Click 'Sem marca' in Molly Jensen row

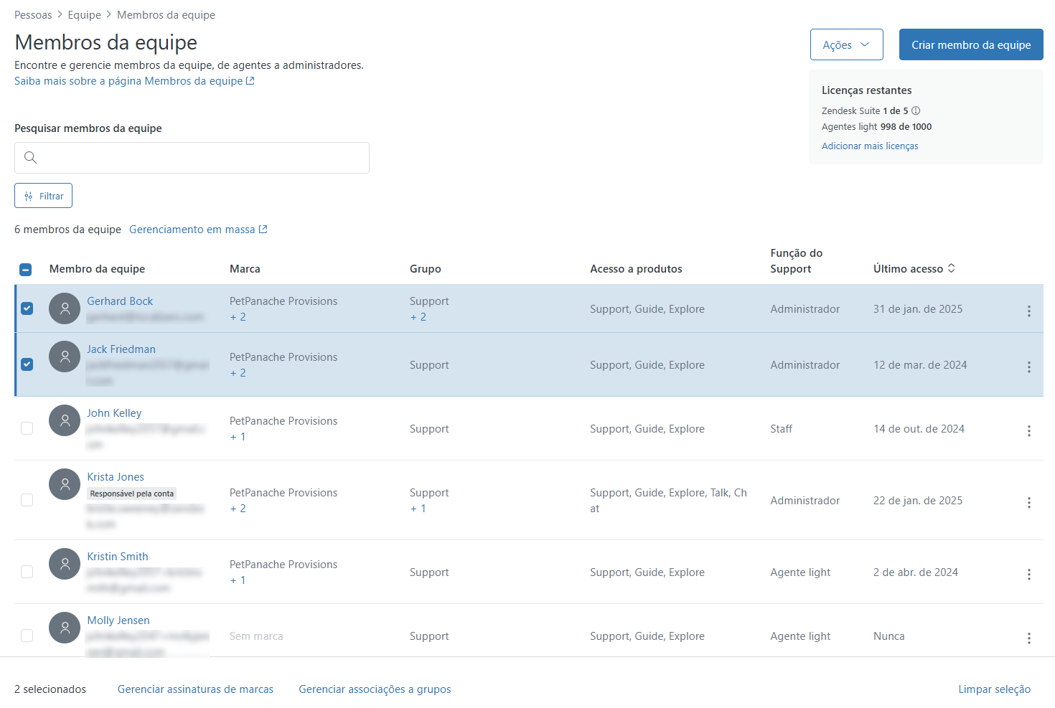pyautogui.click(x=256, y=636)
